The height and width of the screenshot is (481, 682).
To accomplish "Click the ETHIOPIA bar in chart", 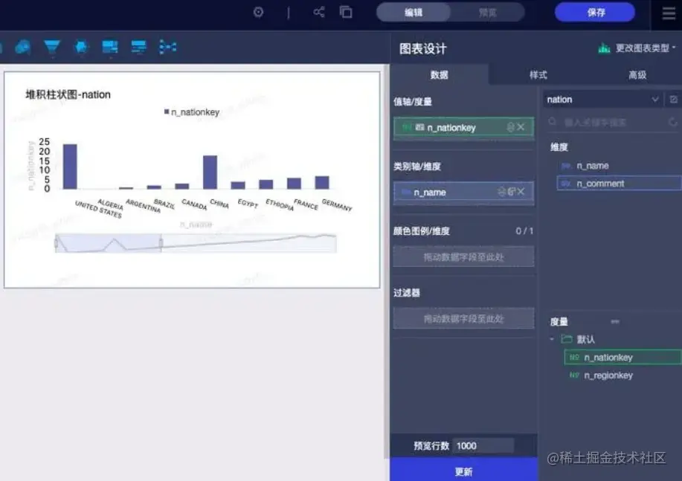I will (x=266, y=184).
